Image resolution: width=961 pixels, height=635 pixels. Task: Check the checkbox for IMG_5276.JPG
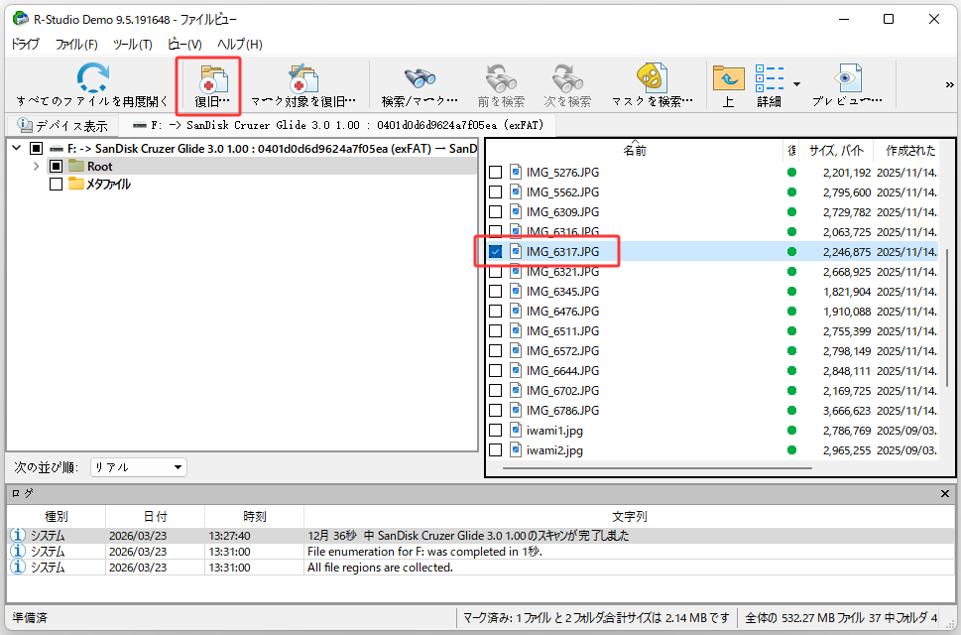(494, 173)
